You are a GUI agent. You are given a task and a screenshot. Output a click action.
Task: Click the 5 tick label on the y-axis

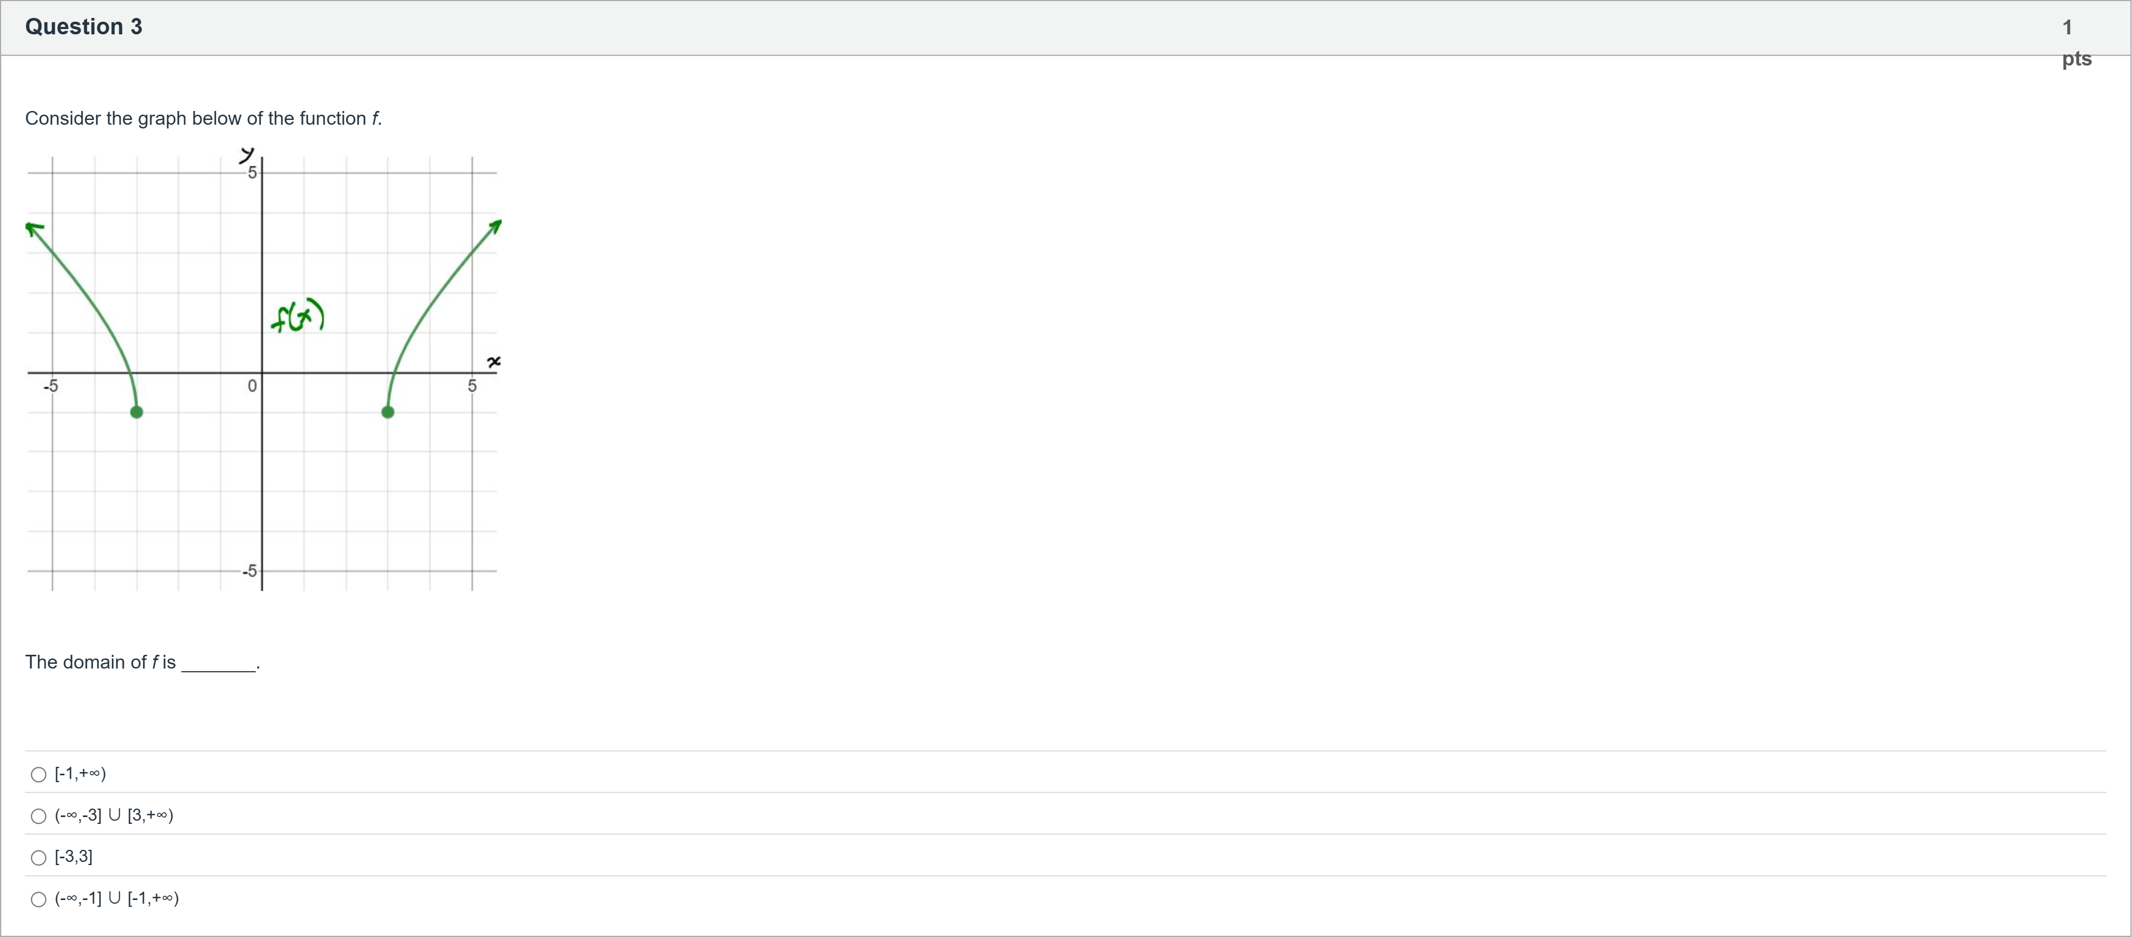click(x=253, y=172)
